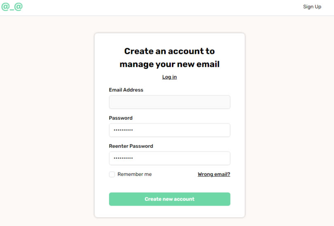Click the green @_@ logo
This screenshot has height=226, width=334.
point(12,7)
